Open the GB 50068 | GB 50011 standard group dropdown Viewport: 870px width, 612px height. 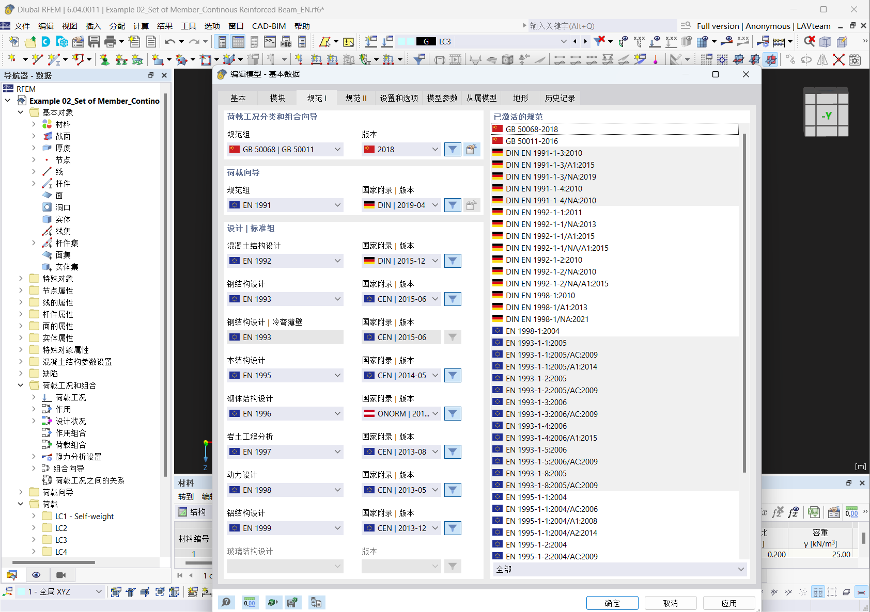coord(285,150)
